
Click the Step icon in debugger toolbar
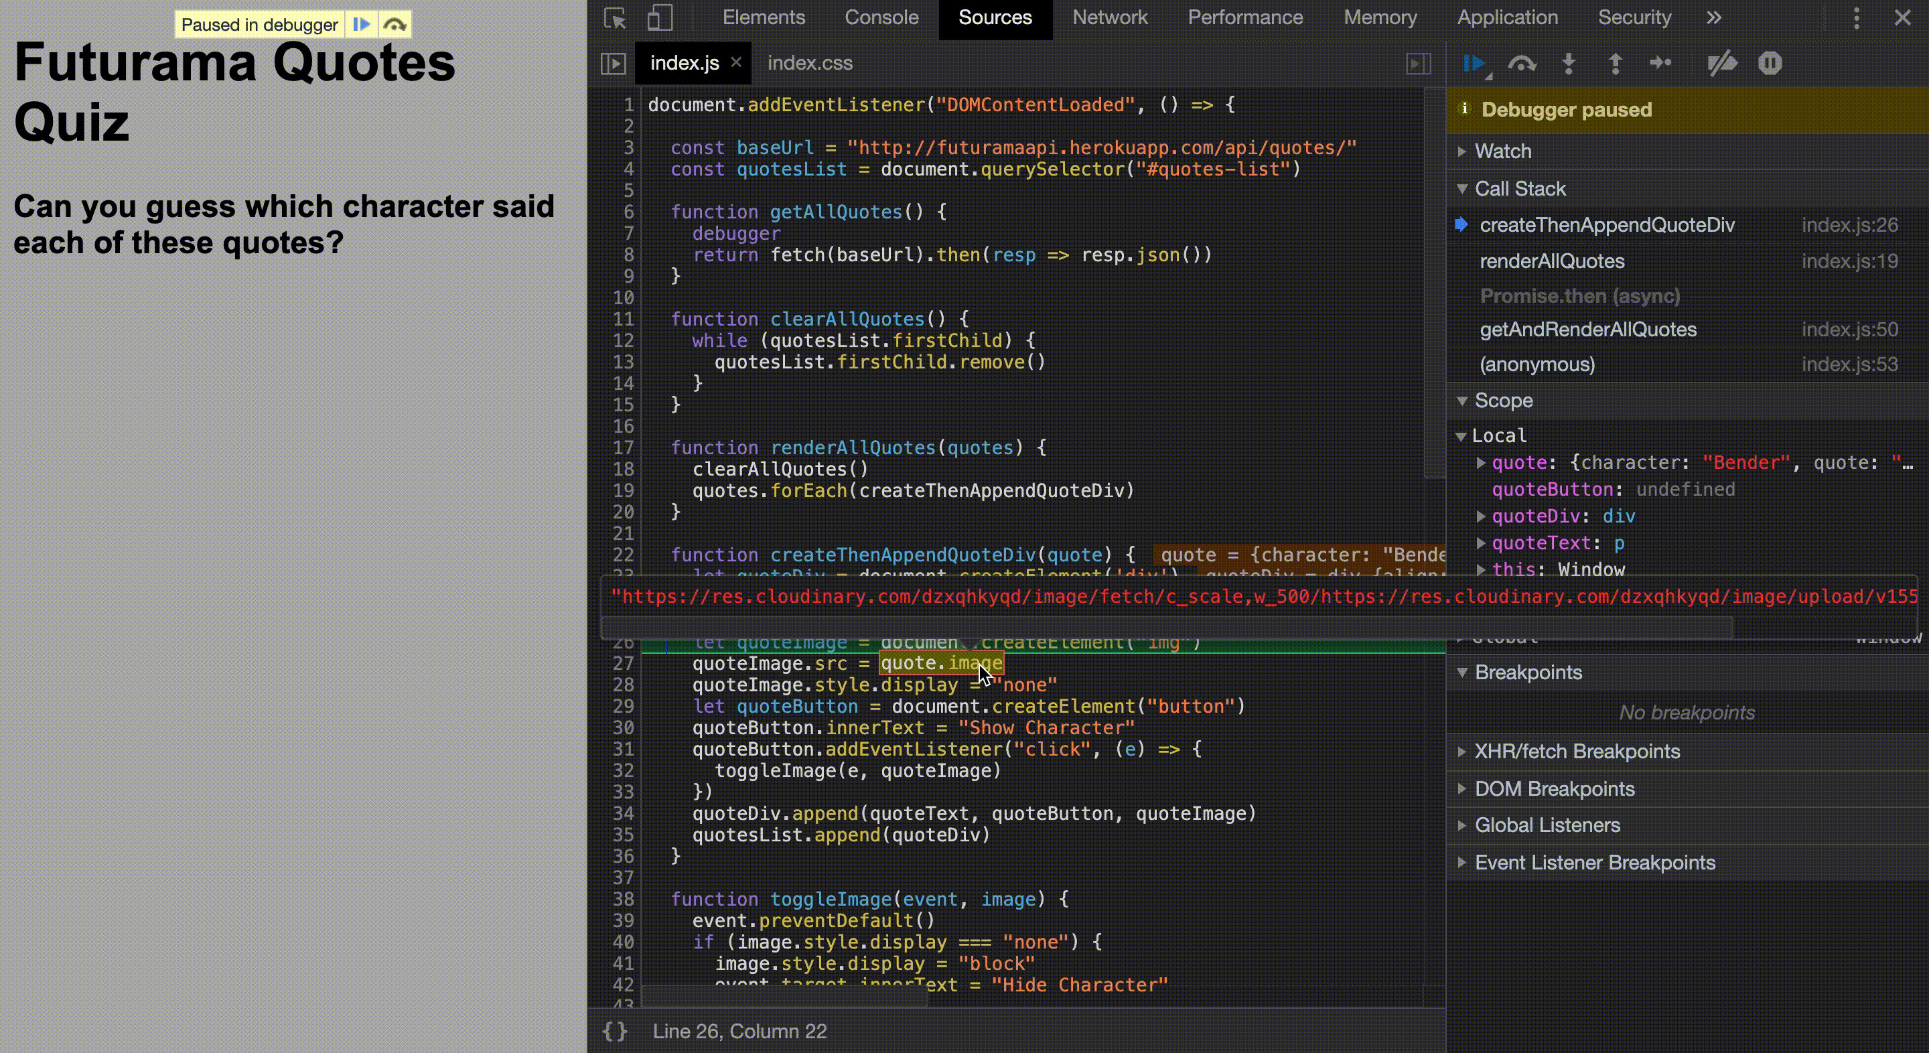click(x=1661, y=64)
